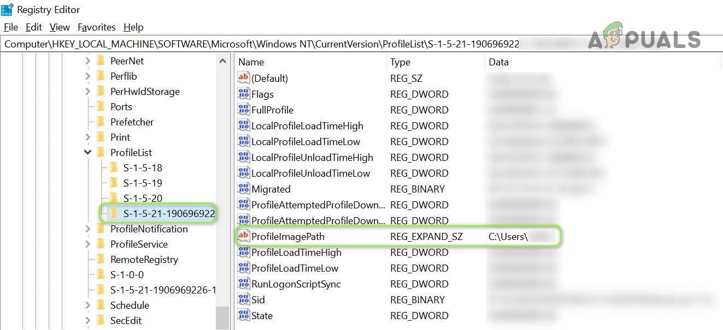The height and width of the screenshot is (330, 723).
Task: Select the Schedule key label
Action: coord(130,305)
